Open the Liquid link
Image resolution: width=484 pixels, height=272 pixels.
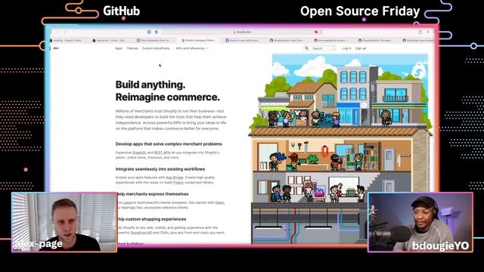[x=128, y=202]
